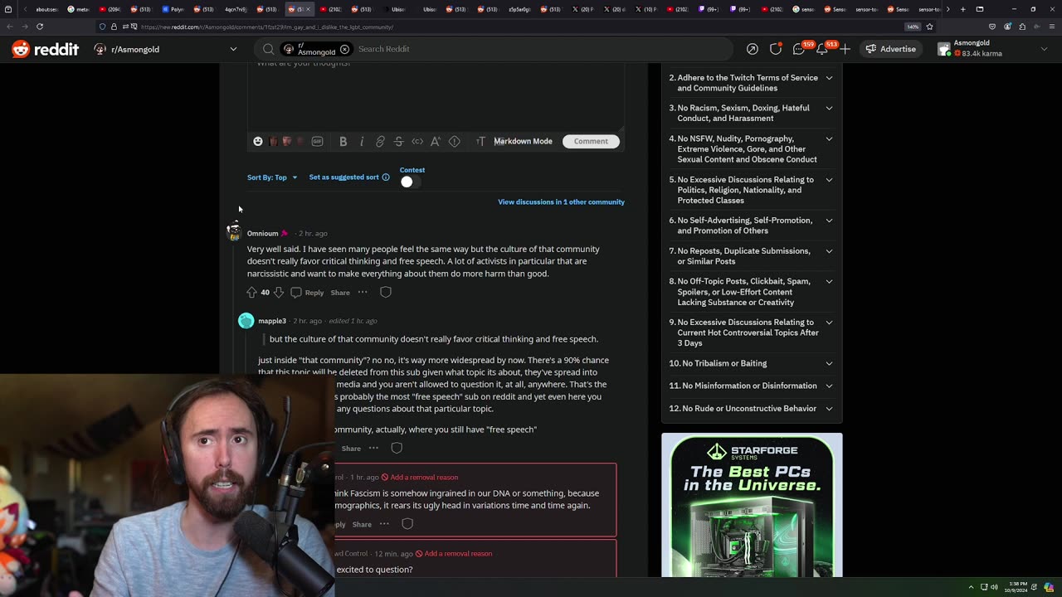
Task: Open the Starforge Systems PC advertisement
Action: point(752,505)
